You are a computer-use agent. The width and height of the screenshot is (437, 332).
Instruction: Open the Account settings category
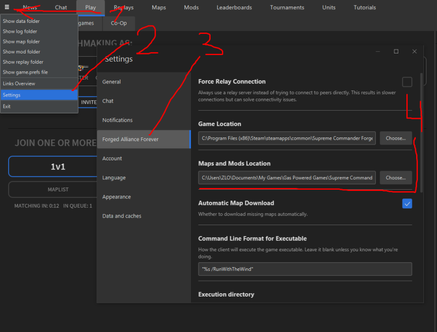click(144, 159)
